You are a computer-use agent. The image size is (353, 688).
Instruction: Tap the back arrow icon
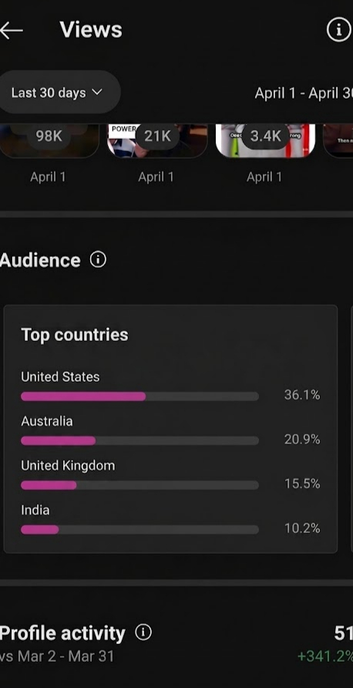pyautogui.click(x=11, y=30)
